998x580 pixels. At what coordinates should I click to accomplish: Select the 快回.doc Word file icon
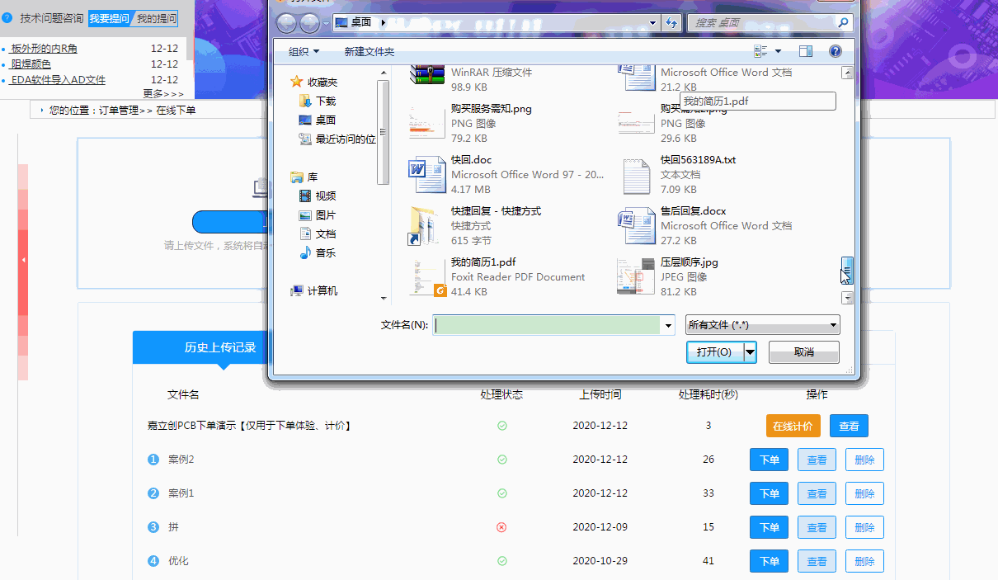click(x=426, y=174)
